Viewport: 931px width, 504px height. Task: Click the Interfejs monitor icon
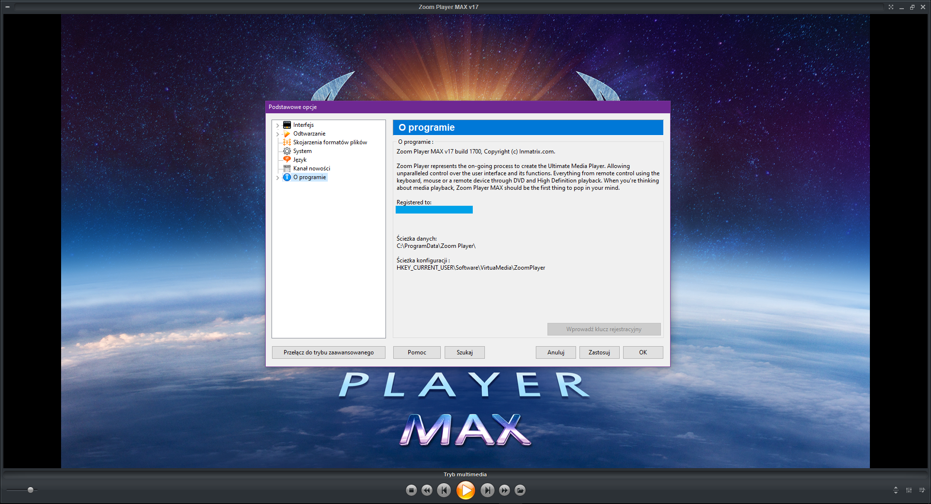[287, 125]
